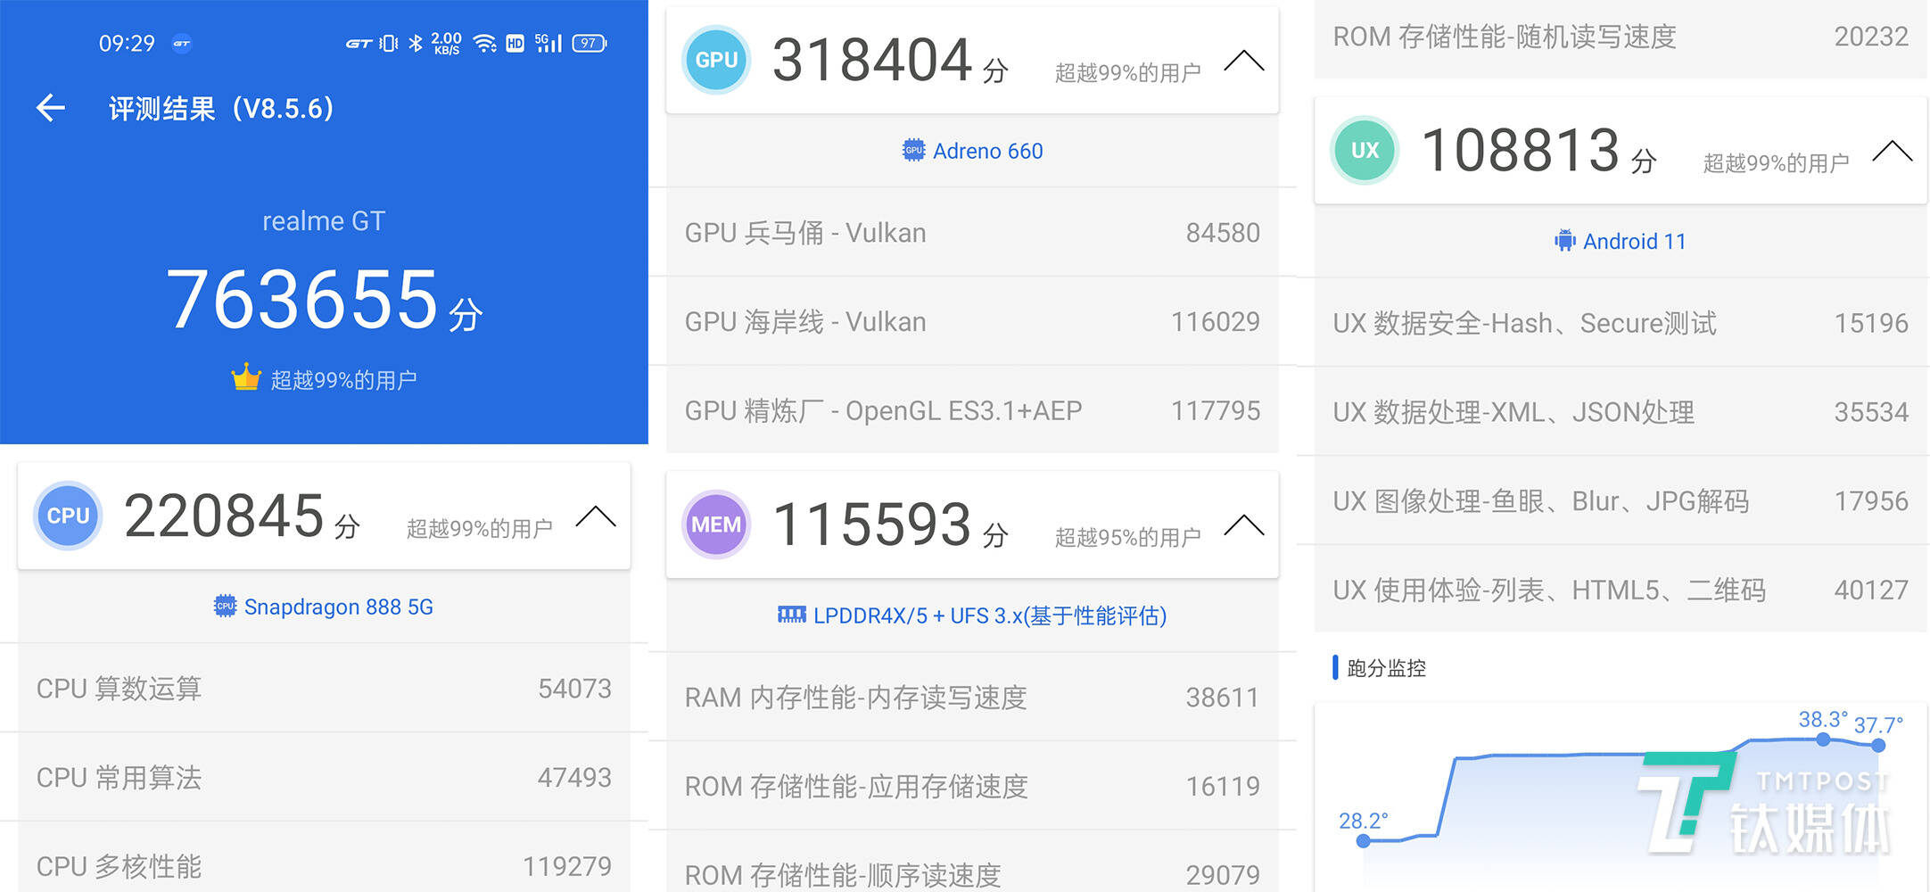Viewport: 1930px width, 892px height.
Task: Select the RAM 内存性能-内存读写速度 row
Action: click(x=972, y=697)
